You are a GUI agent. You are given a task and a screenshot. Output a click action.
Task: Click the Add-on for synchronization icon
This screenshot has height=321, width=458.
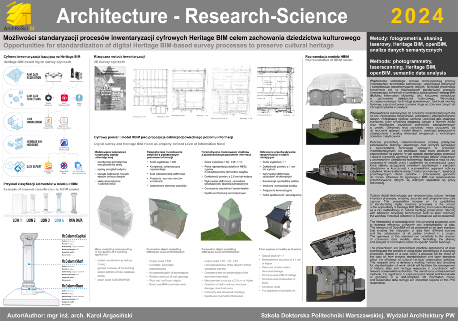pos(64,121)
